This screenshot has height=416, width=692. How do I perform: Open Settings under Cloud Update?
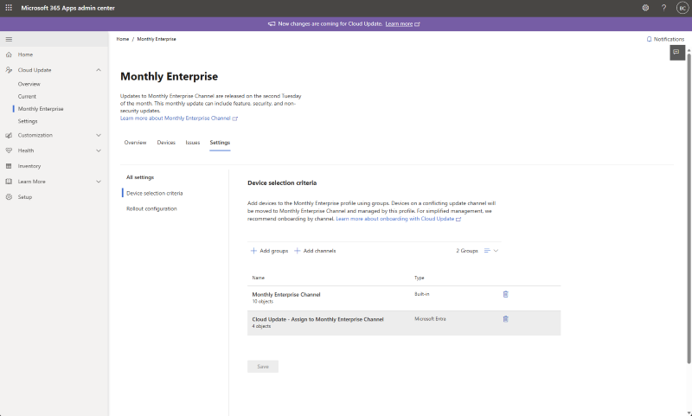(x=28, y=121)
